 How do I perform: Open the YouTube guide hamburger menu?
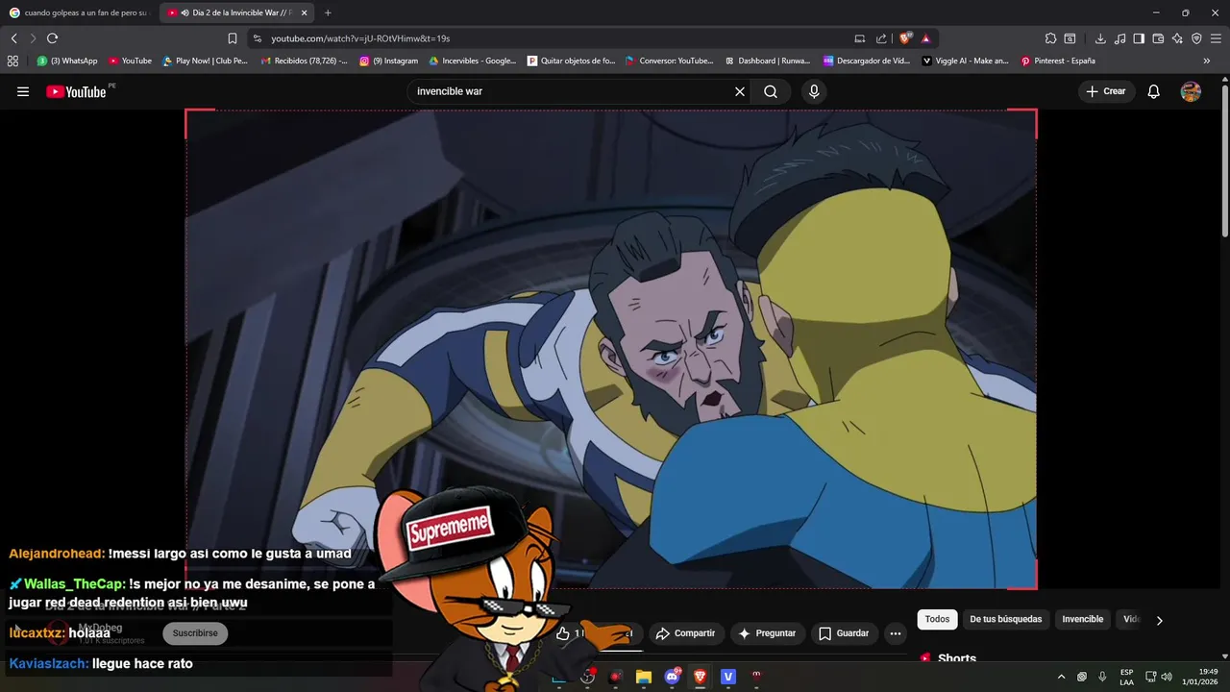tap(23, 91)
